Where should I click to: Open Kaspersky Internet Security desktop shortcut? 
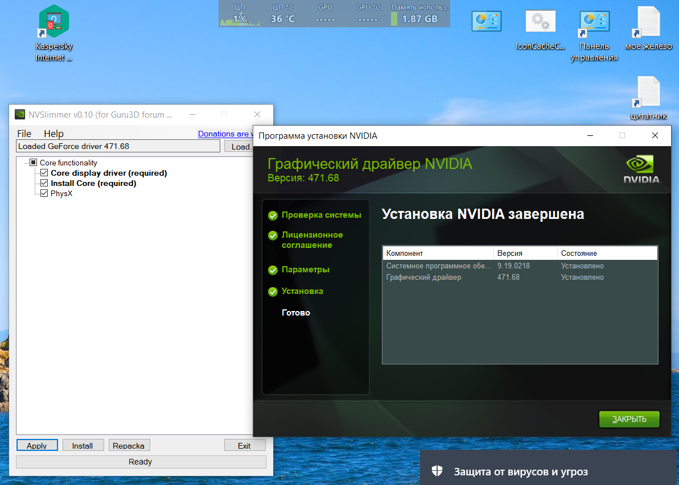click(54, 33)
